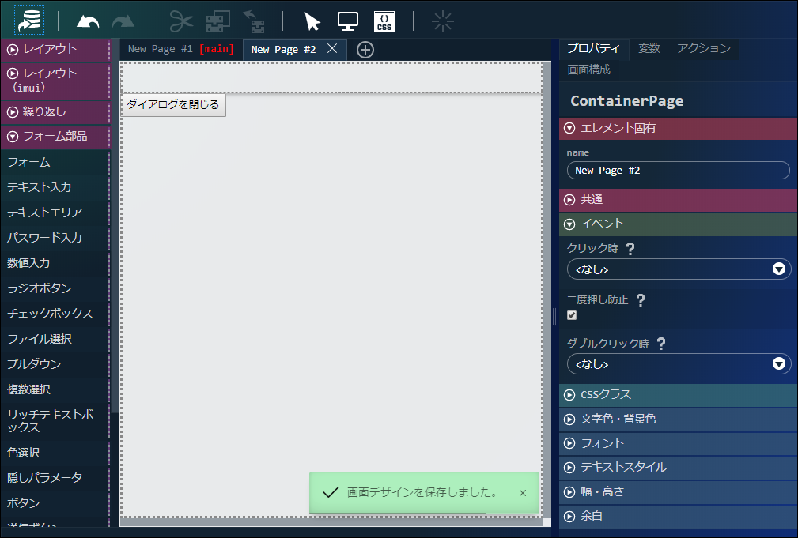This screenshot has width=798, height=538.
Task: Add a new page with plus icon
Action: (x=365, y=50)
